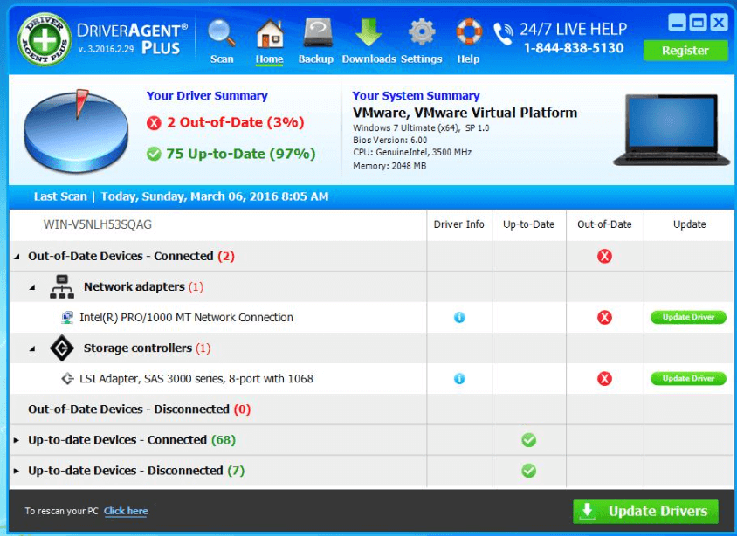Image resolution: width=737 pixels, height=537 pixels.
Task: Open the Backup hard-drive icon
Action: [x=317, y=32]
